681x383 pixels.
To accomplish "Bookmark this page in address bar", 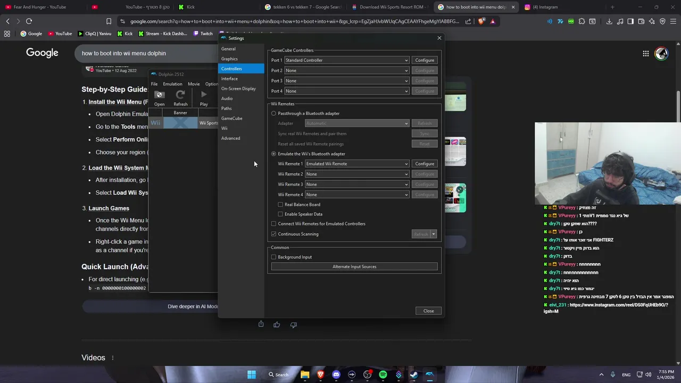I will [109, 21].
